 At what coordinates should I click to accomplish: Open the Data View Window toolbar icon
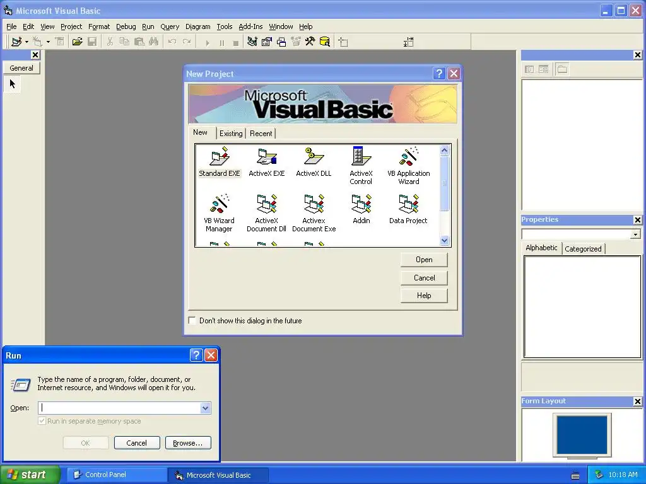pos(325,42)
